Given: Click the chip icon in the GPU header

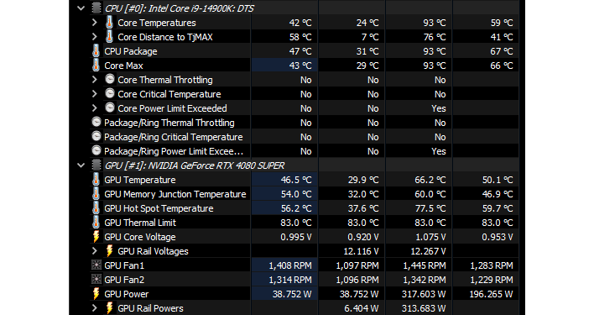Looking at the screenshot, I should click(x=96, y=165).
